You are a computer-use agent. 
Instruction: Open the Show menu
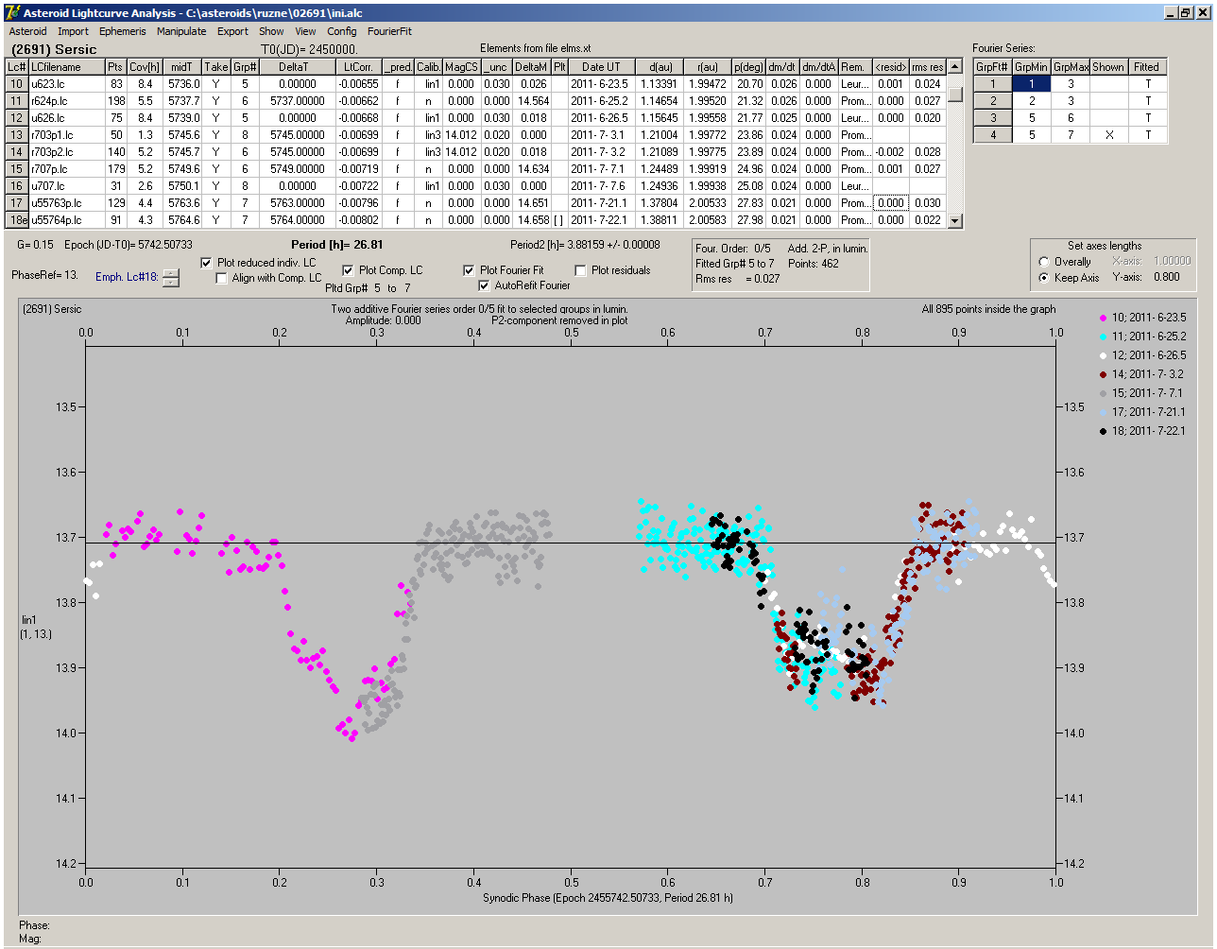271,31
